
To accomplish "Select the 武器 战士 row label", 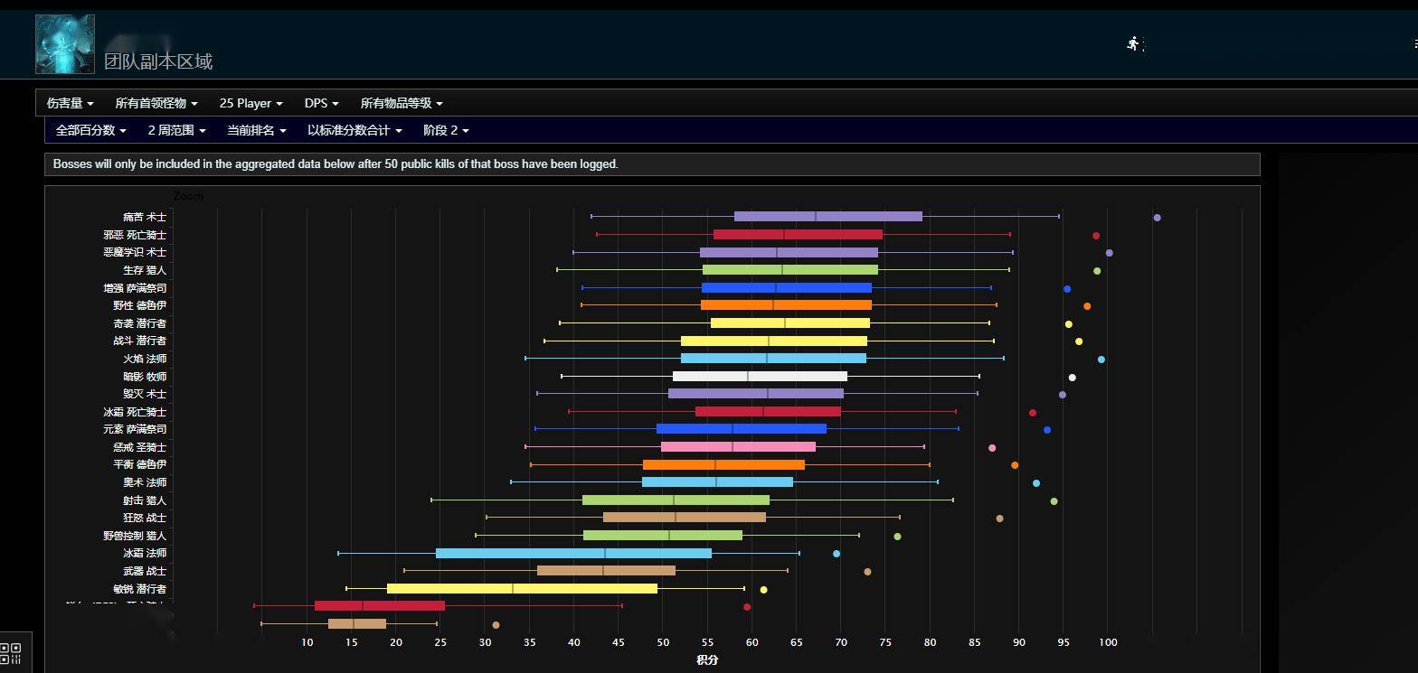I will [x=145, y=571].
